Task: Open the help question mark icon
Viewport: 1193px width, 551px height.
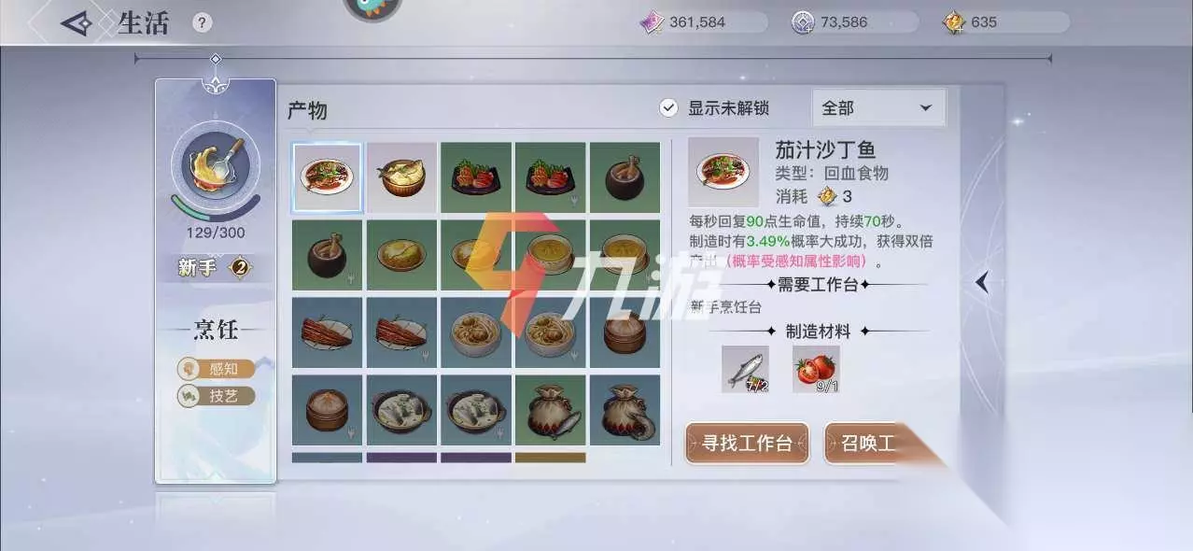Action: [x=202, y=23]
